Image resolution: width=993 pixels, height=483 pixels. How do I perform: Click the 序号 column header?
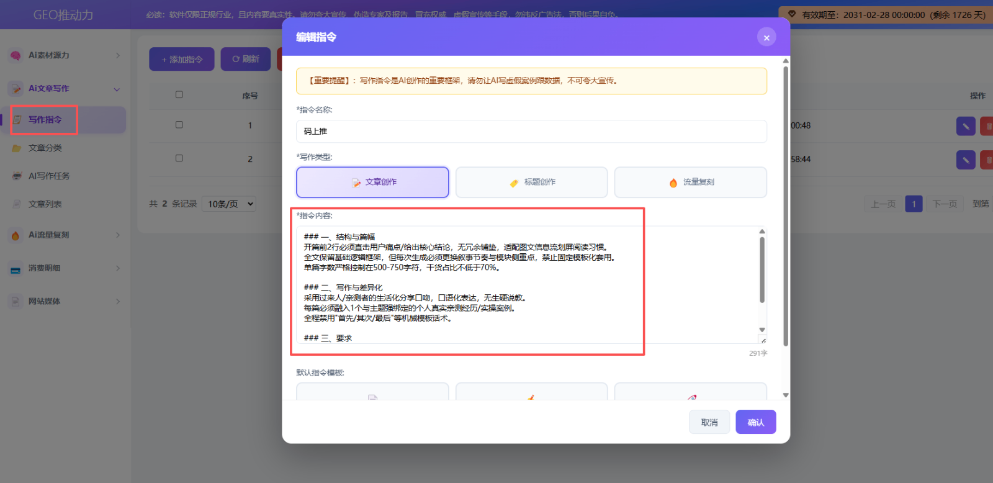point(250,96)
